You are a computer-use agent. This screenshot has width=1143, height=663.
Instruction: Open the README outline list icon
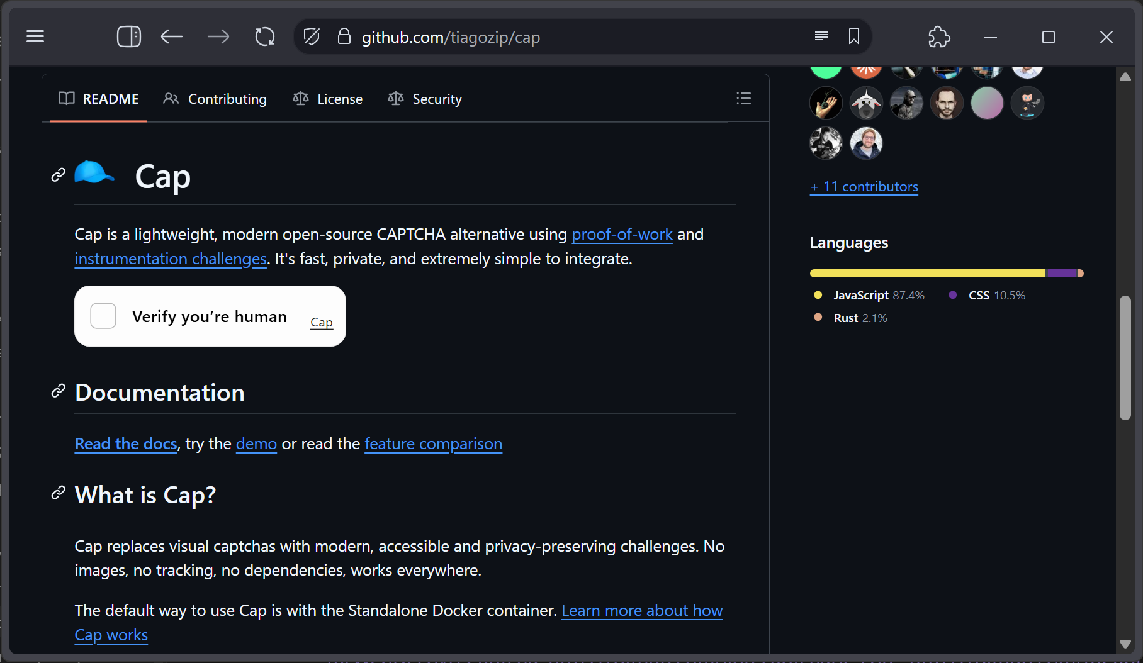[743, 98]
